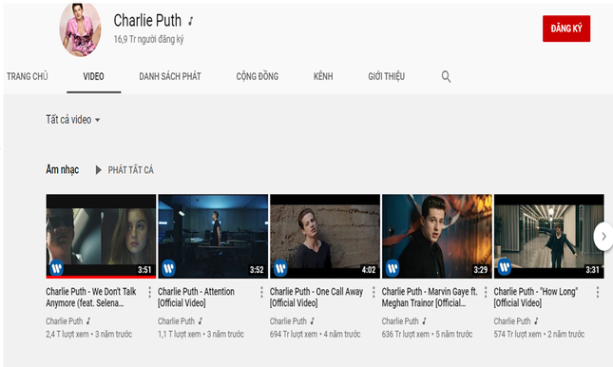Open three-dot menu for How Long video
This screenshot has width=613, height=367.
[x=598, y=292]
